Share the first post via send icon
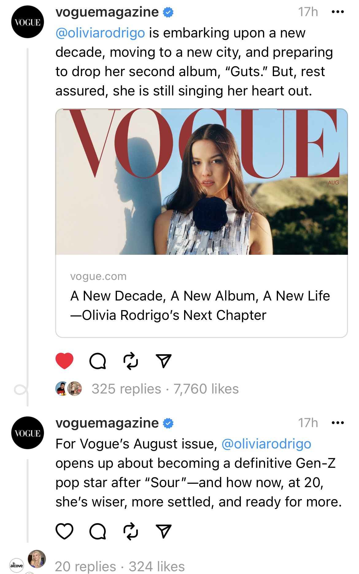 tap(164, 361)
